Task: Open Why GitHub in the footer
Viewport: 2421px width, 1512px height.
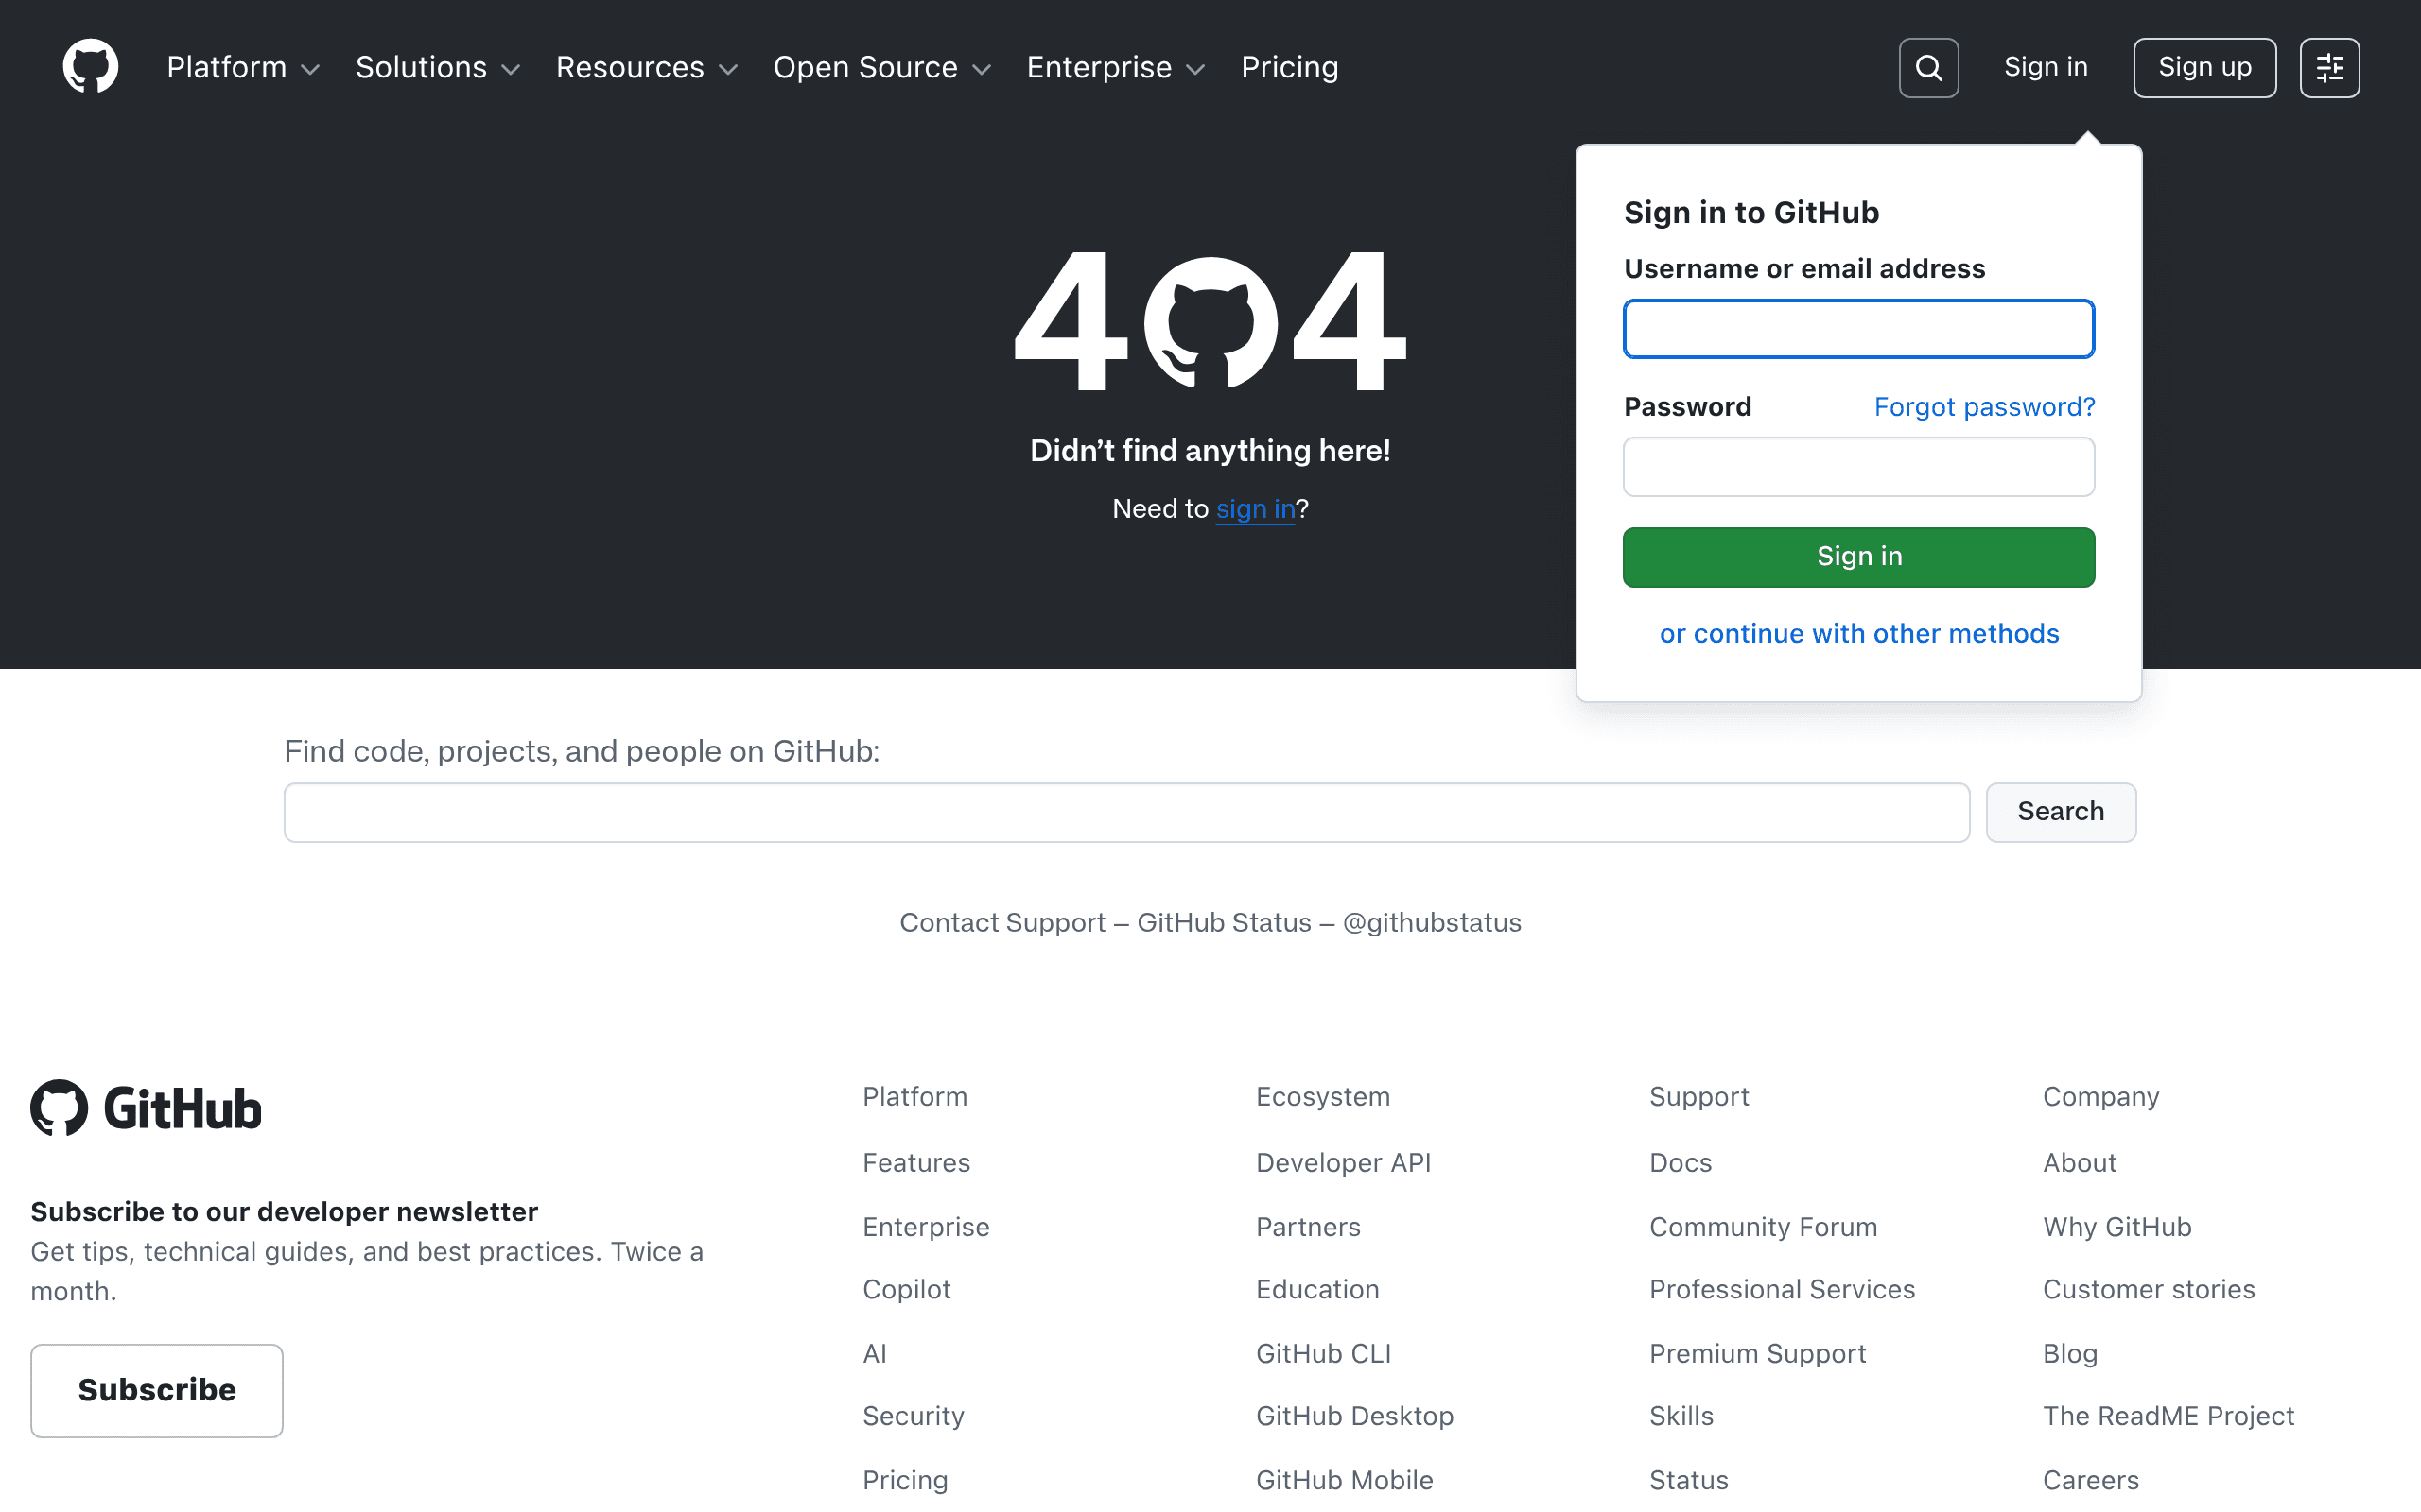Action: pyautogui.click(x=2116, y=1227)
